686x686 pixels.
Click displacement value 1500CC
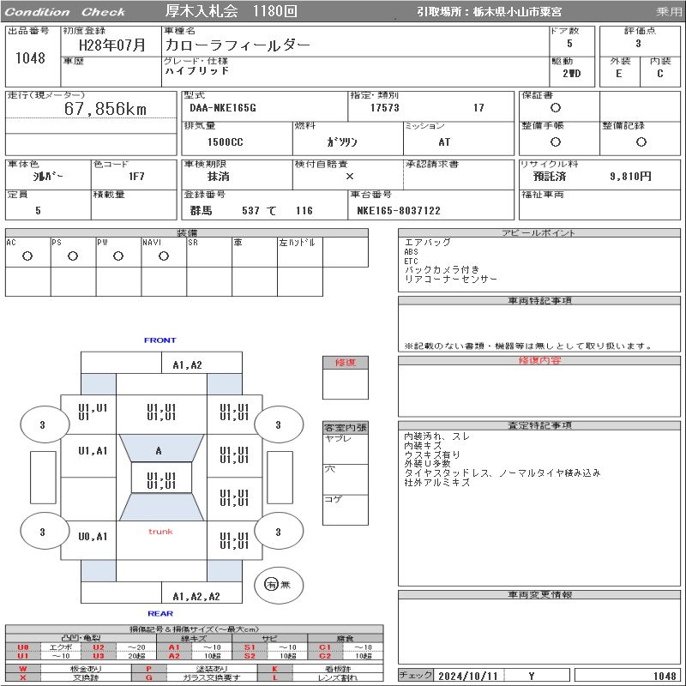(226, 141)
